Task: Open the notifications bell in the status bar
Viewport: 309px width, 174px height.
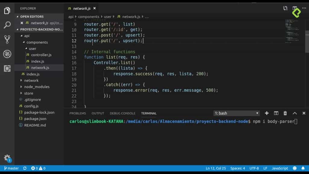Action: (x=303, y=168)
